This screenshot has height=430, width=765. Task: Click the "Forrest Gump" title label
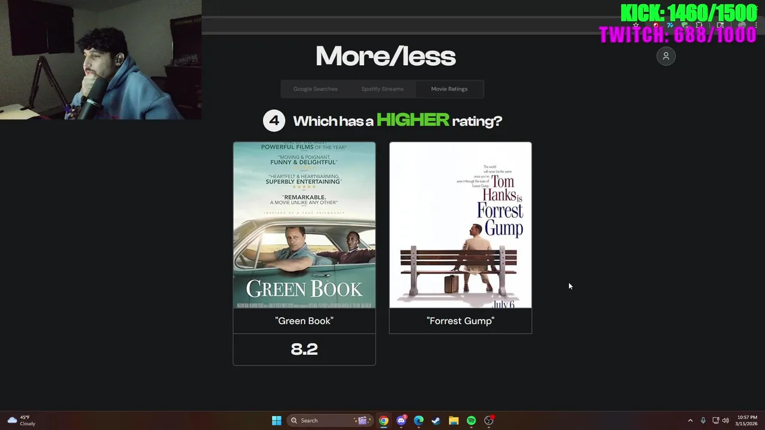(460, 321)
